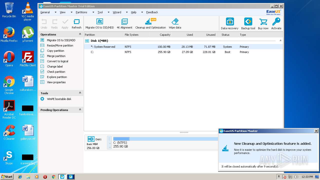Sort by the Partition column header

point(104,35)
